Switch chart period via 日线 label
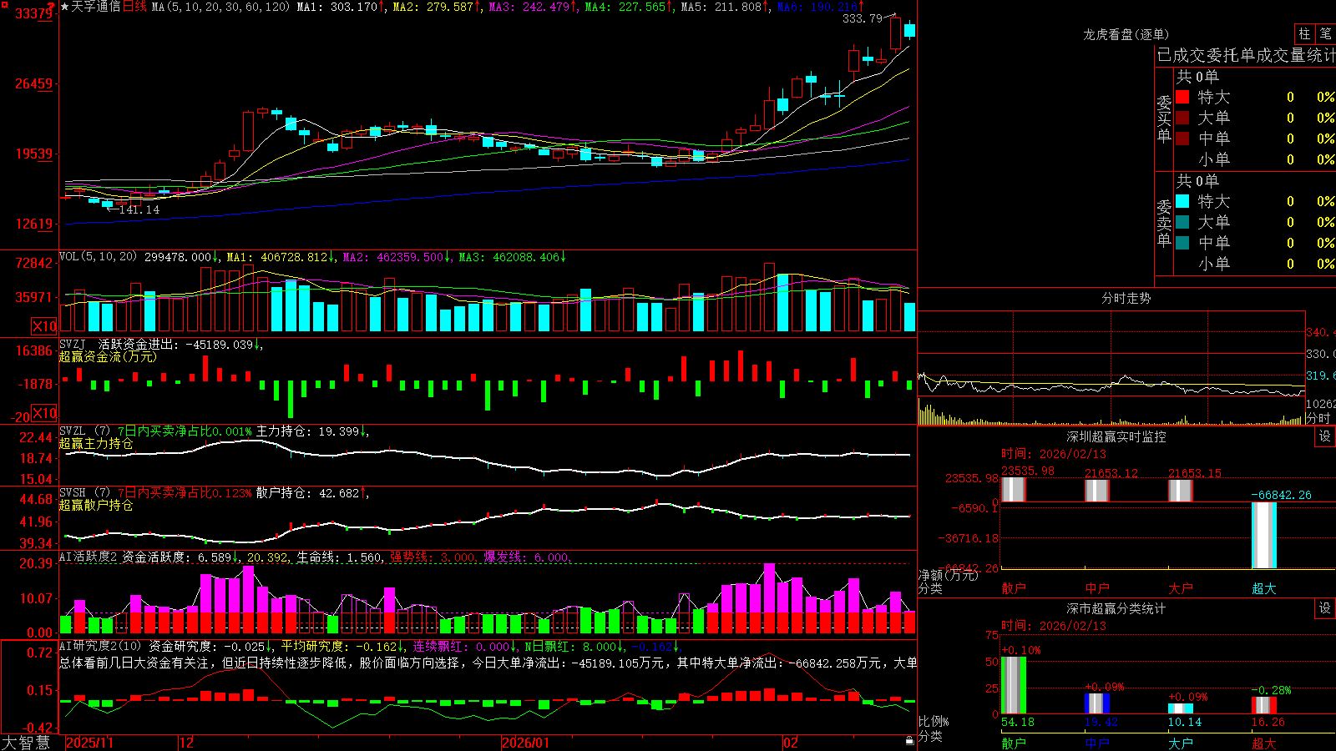The image size is (1336, 751). click(134, 7)
